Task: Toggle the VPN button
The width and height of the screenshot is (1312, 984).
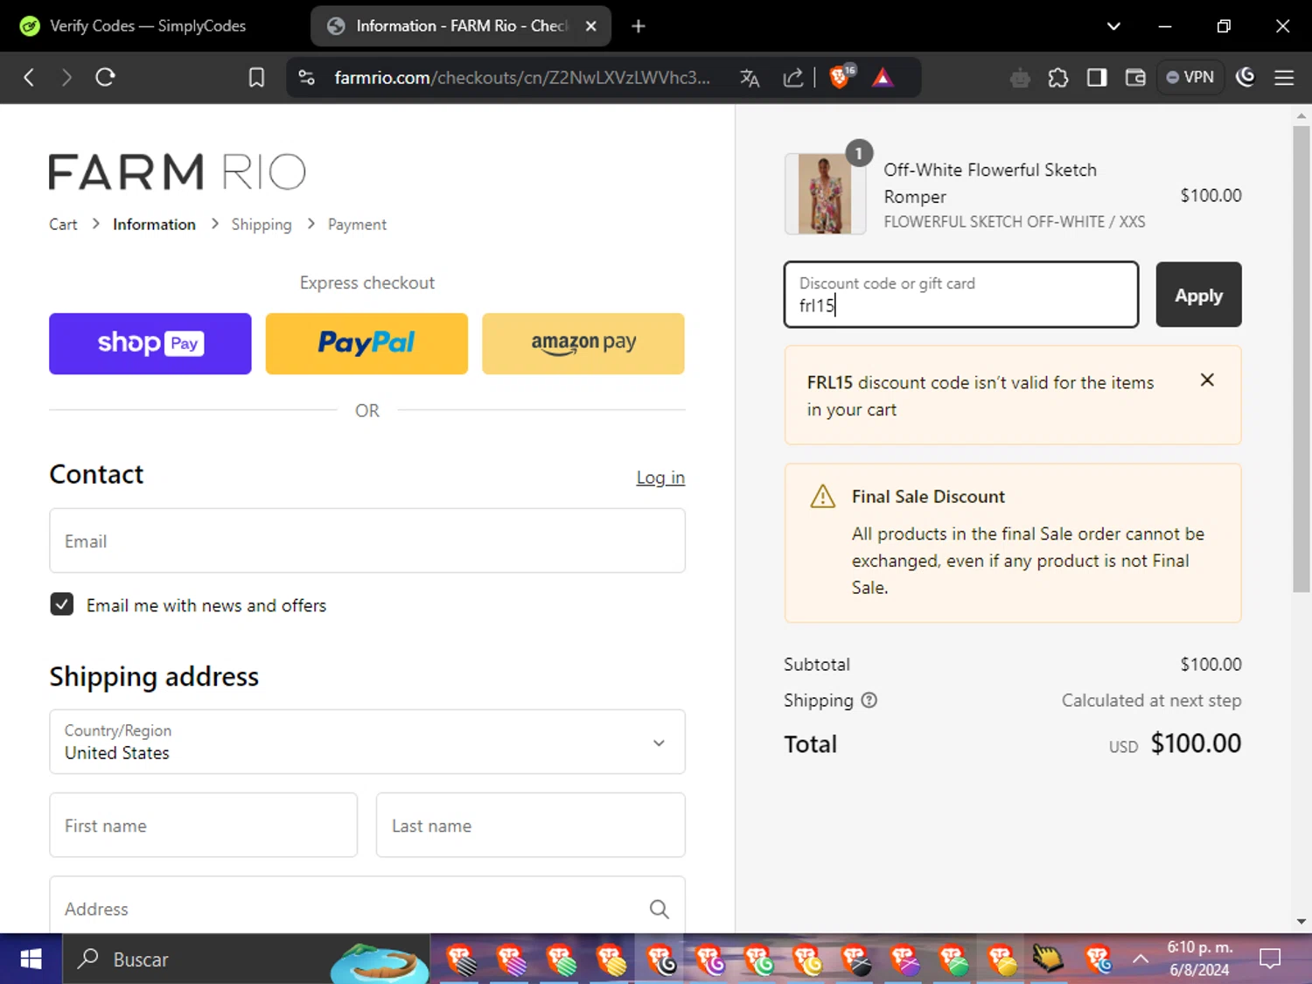Action: point(1190,77)
